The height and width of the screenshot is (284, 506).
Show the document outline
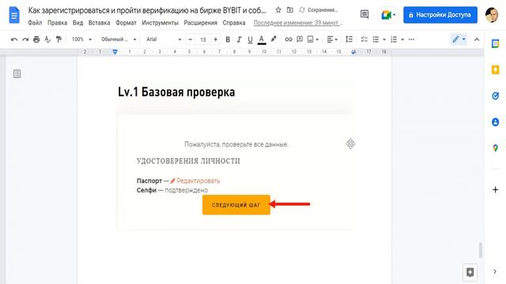pos(17,73)
